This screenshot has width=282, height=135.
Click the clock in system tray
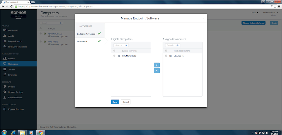274,133
